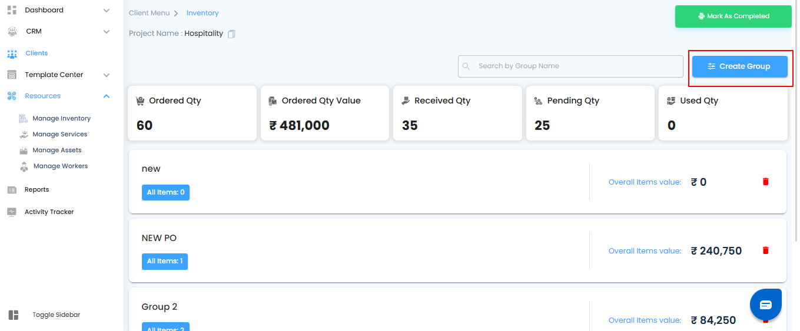Click the Manage Workers icon
800x331 pixels.
pos(24,166)
